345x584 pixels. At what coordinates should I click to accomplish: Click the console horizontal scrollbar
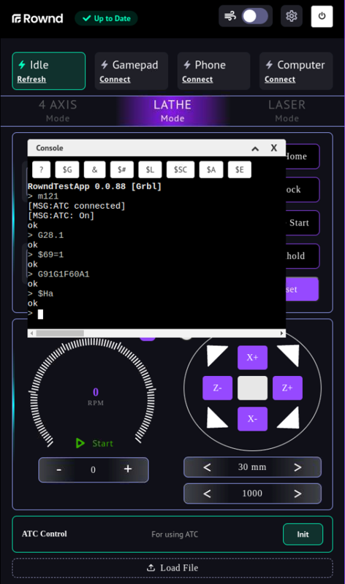tap(156, 334)
